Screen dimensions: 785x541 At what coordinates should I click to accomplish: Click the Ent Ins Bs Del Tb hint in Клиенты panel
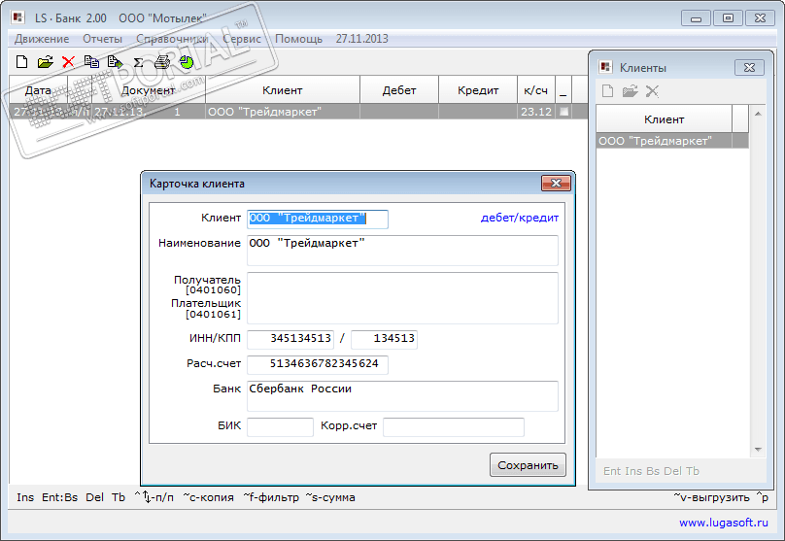pyautogui.click(x=651, y=471)
